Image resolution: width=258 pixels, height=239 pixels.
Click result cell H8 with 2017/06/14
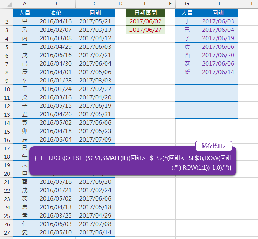(218, 72)
